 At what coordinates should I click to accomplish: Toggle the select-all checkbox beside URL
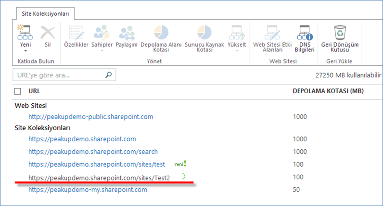18,91
